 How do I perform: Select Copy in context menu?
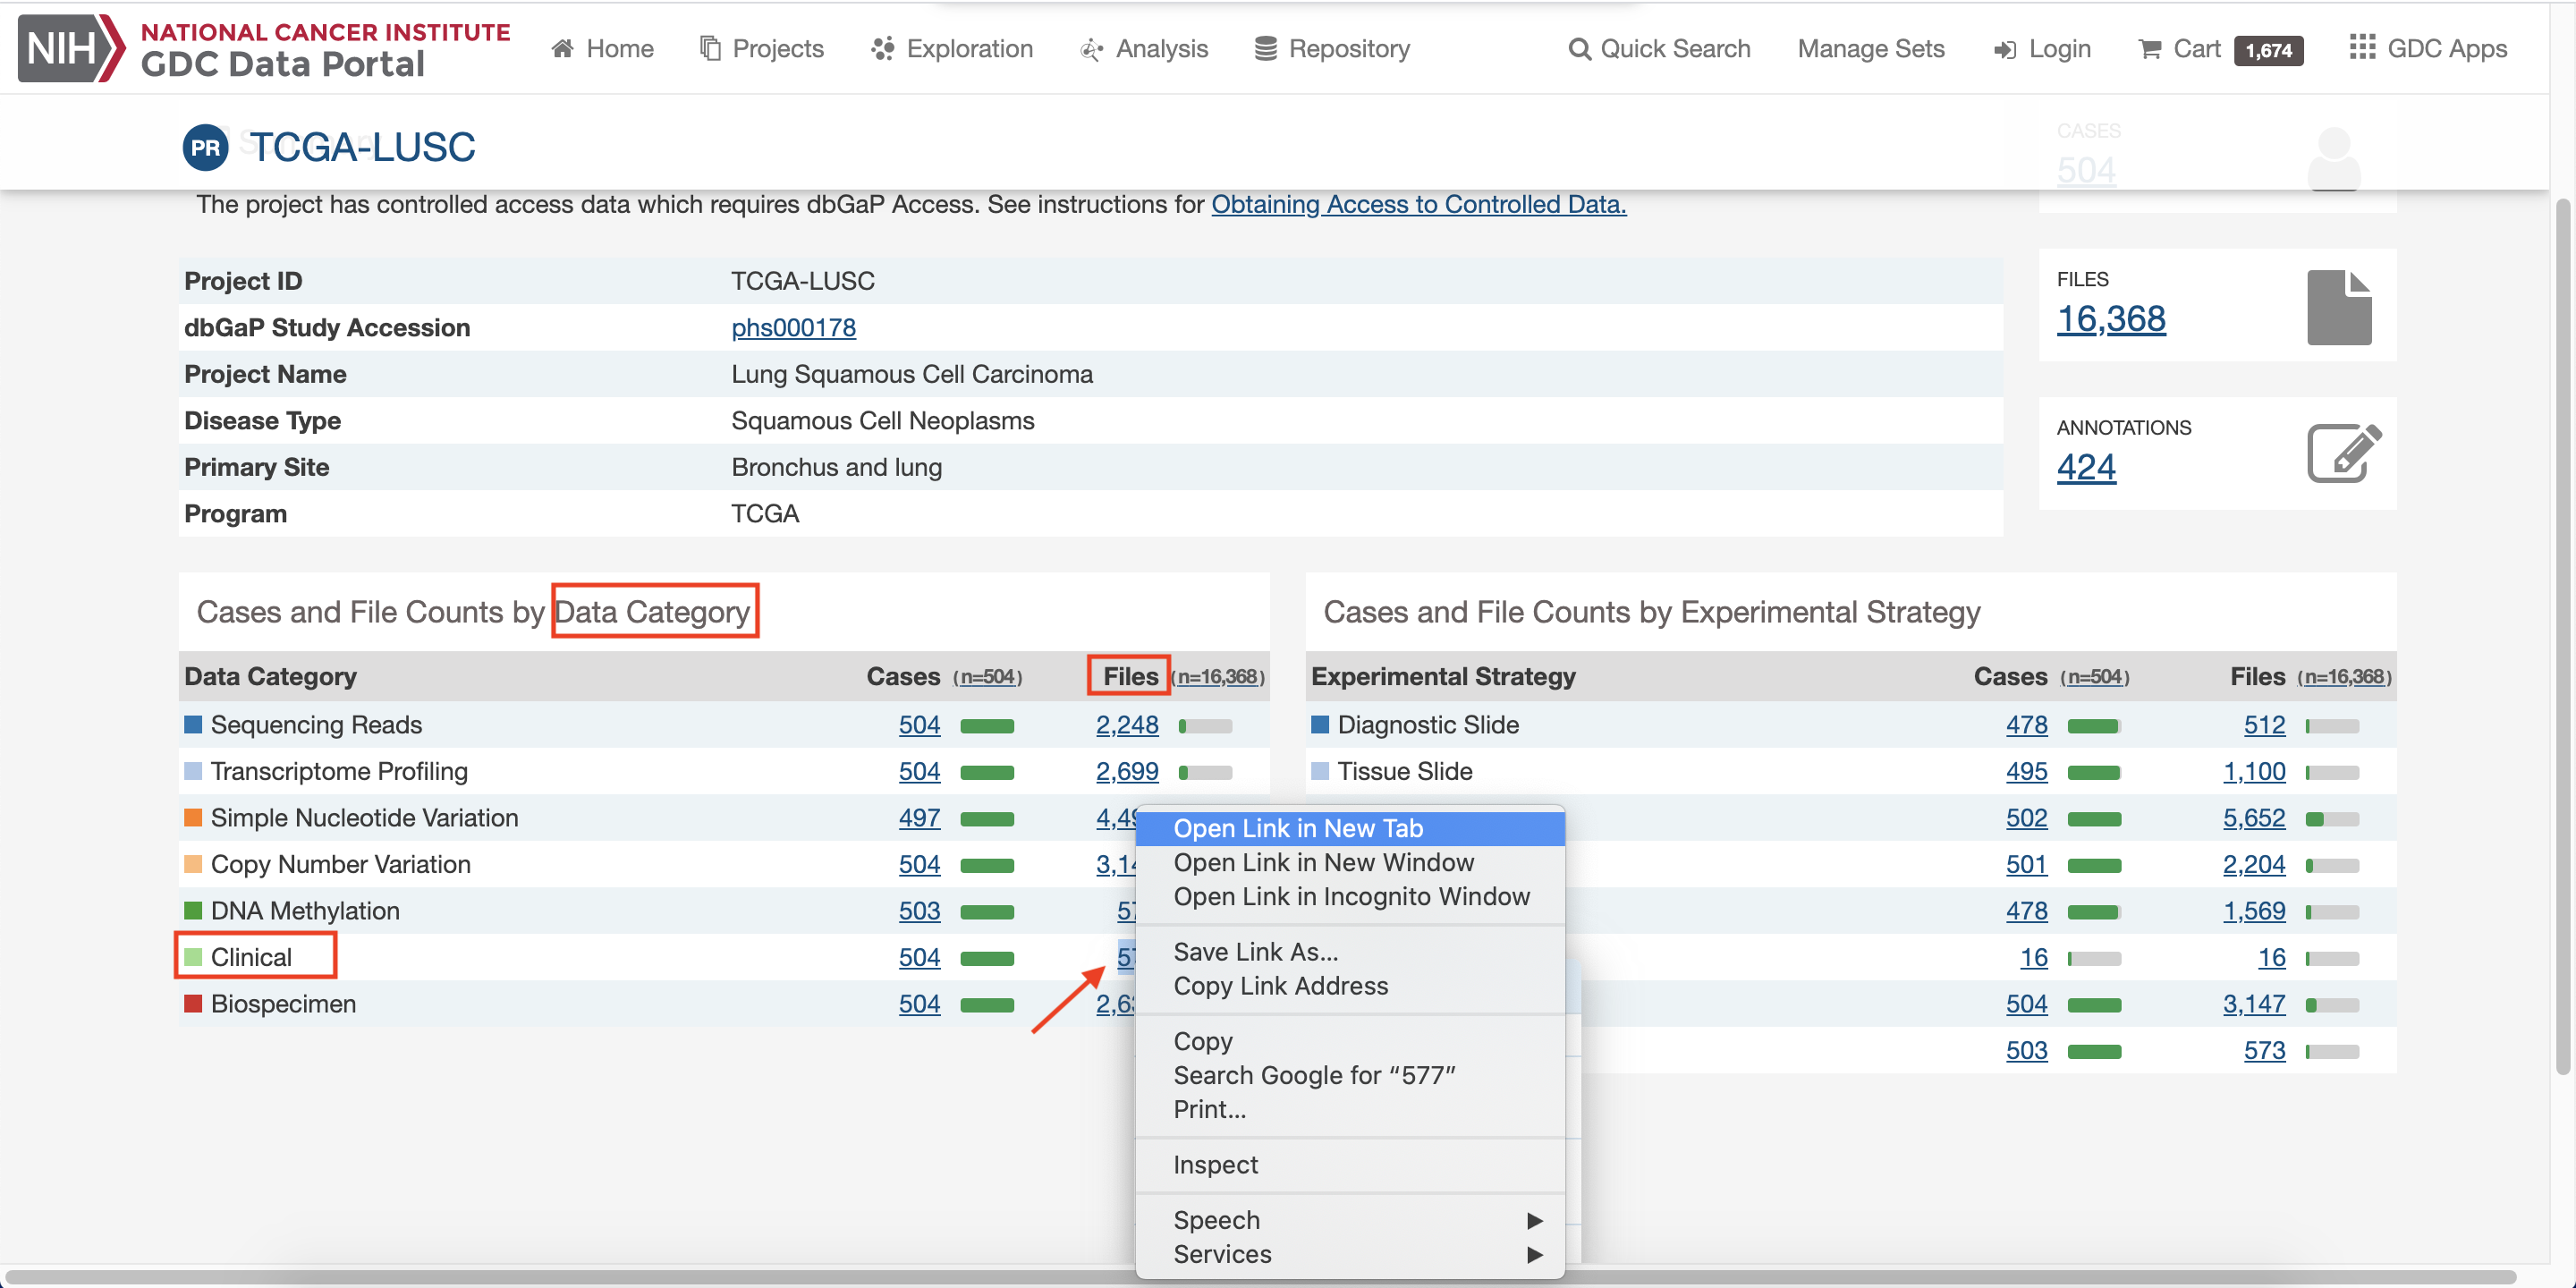point(1350,1041)
